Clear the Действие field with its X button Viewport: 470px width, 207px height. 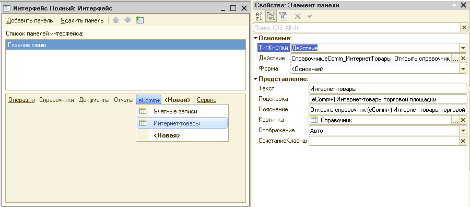[x=463, y=59]
